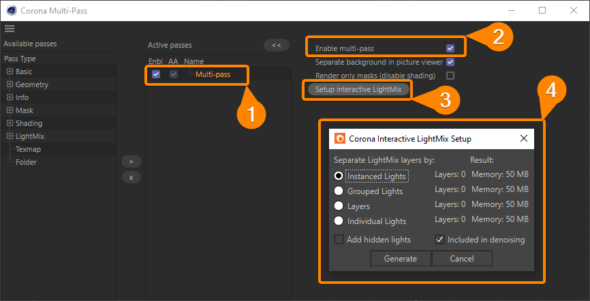Open the hamburger menu icon

10,29
